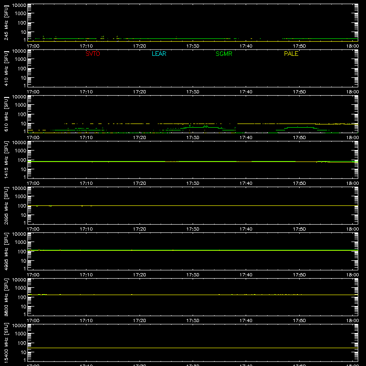Click 17:50 time label under 610 MHz panel
Viewport: 366px width, 366px height.
(299, 138)
